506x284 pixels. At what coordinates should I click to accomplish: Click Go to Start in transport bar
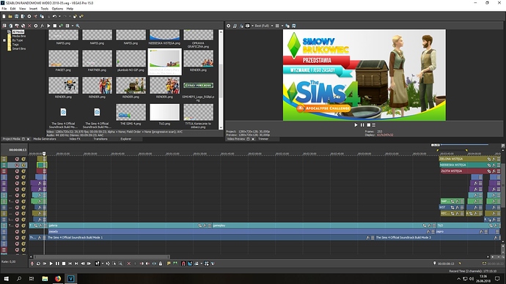[x=70, y=264]
